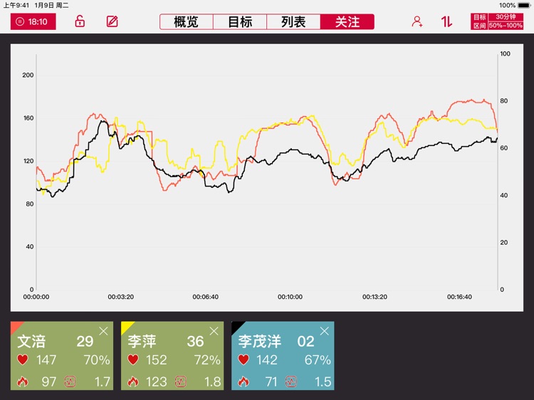Add a person with the user-plus icon
The image size is (534, 400).
point(417,21)
